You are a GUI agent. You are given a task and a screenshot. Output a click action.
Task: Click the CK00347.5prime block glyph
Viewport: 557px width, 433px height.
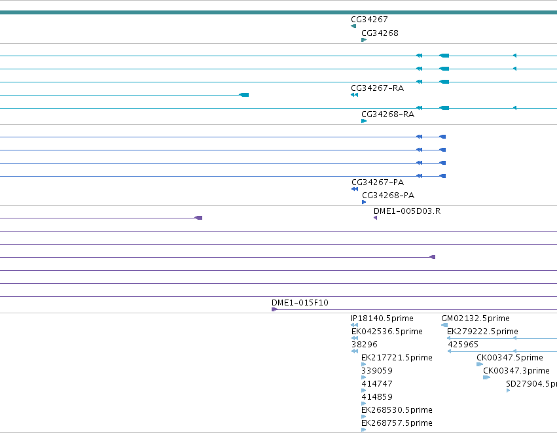pos(480,364)
